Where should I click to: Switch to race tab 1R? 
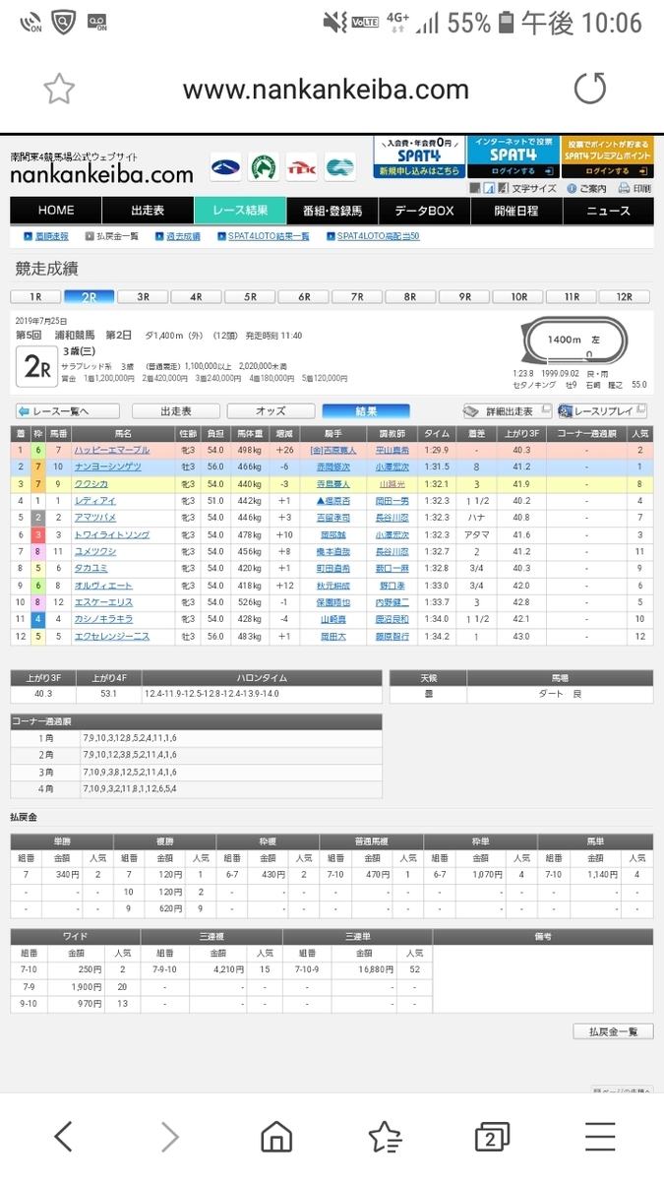pyautogui.click(x=35, y=296)
